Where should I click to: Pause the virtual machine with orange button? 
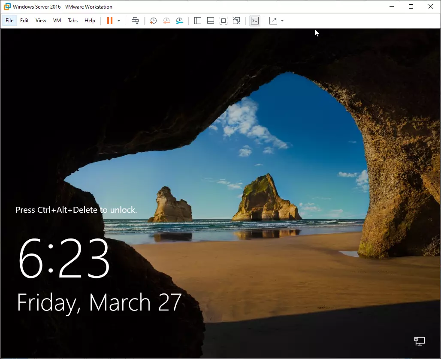pos(110,21)
